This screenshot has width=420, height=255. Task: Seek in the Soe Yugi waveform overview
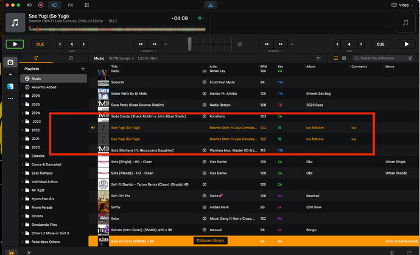pyautogui.click(x=117, y=29)
